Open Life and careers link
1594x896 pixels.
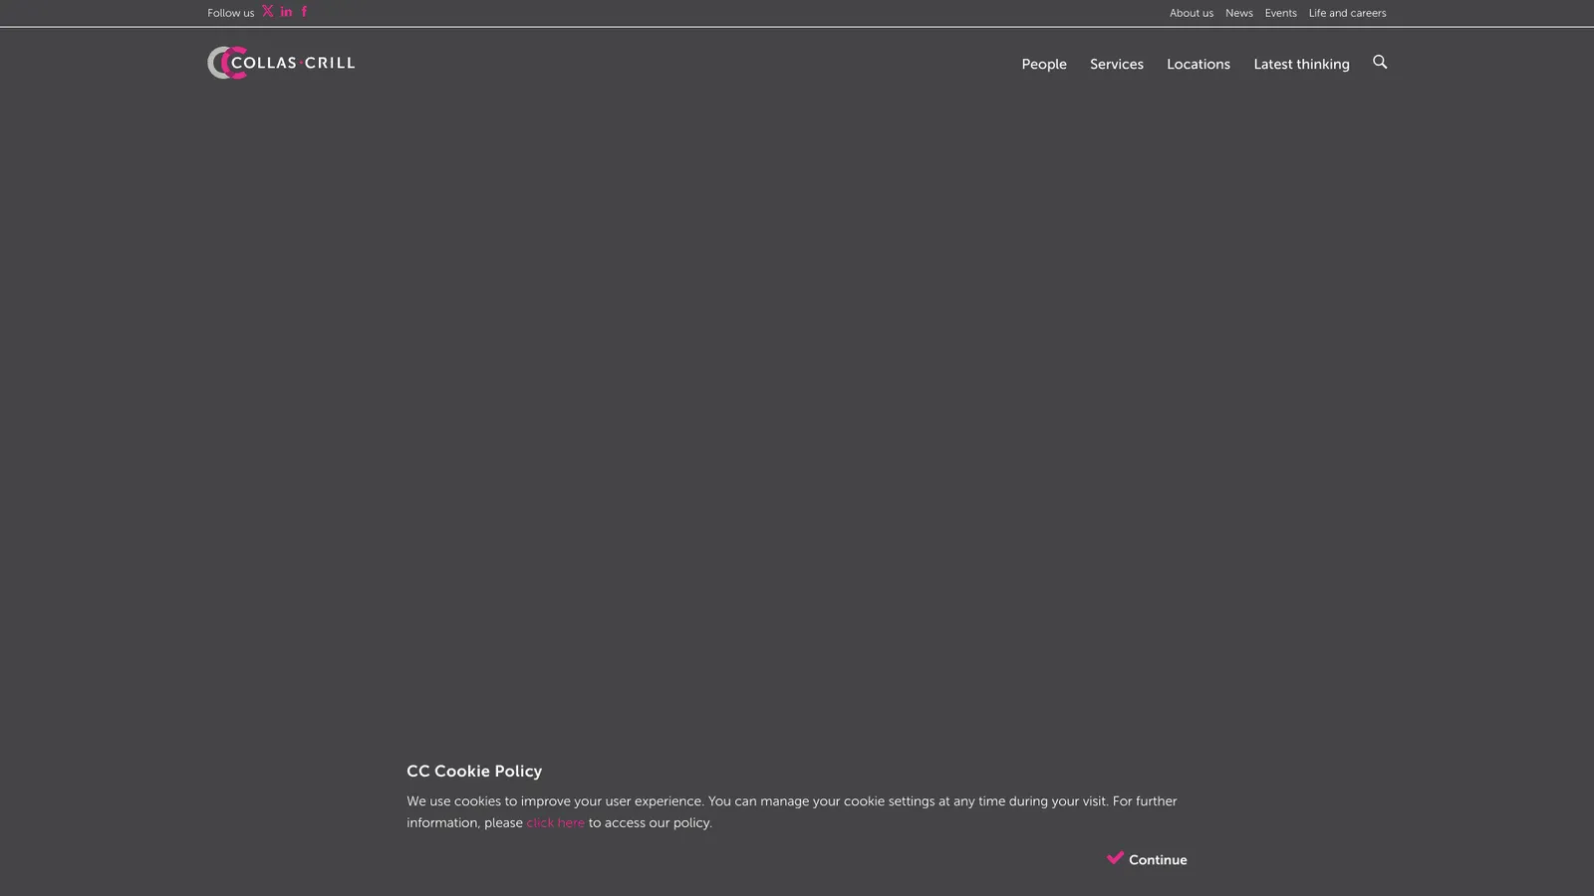pos(1347,13)
